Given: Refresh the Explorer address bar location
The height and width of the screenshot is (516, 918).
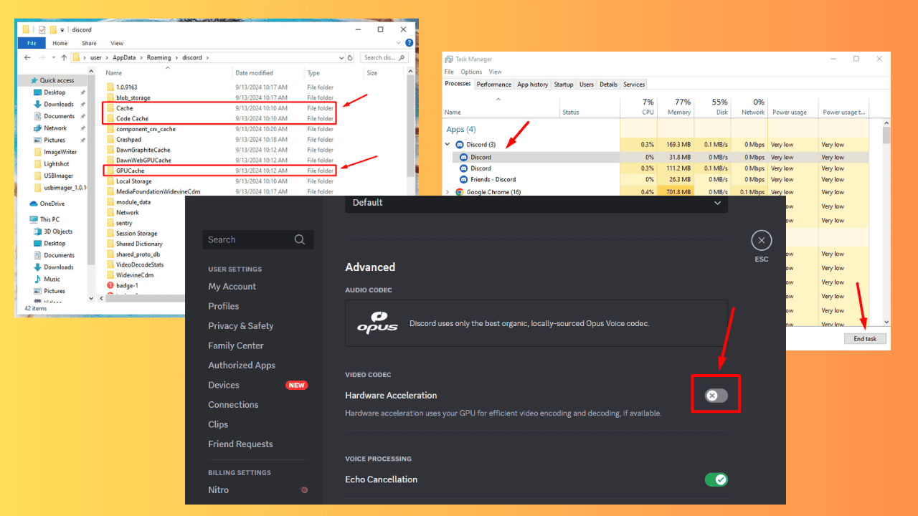Looking at the screenshot, I should (351, 57).
